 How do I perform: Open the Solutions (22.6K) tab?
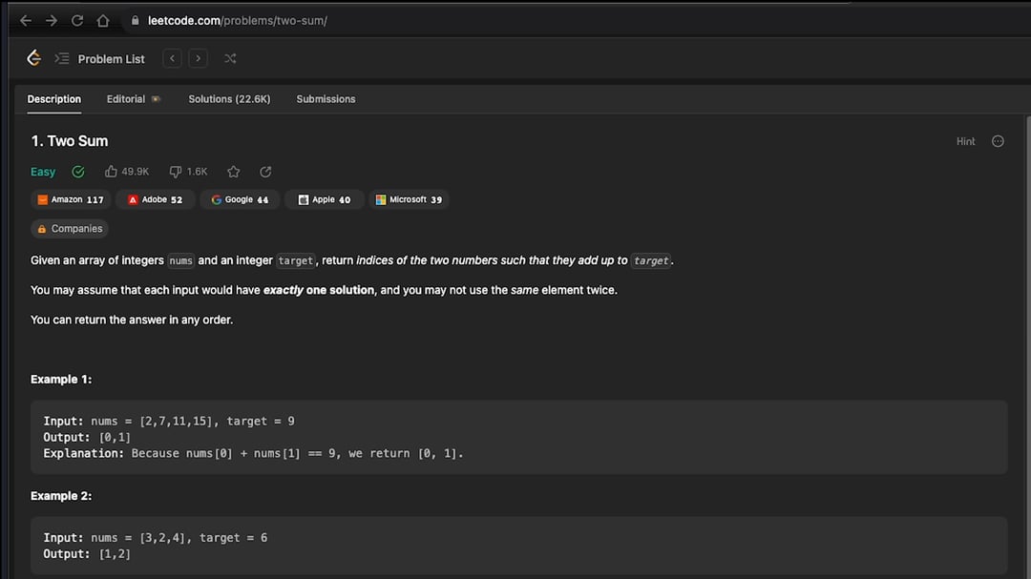(229, 99)
